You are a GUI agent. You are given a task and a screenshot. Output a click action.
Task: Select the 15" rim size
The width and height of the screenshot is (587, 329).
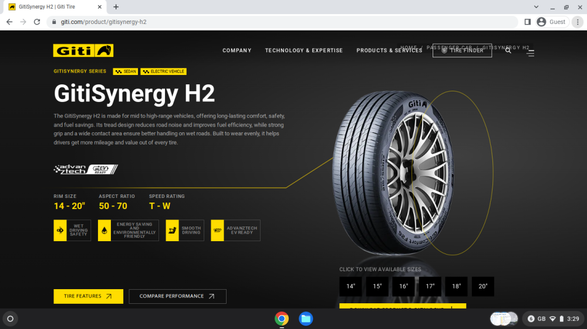[377, 286]
